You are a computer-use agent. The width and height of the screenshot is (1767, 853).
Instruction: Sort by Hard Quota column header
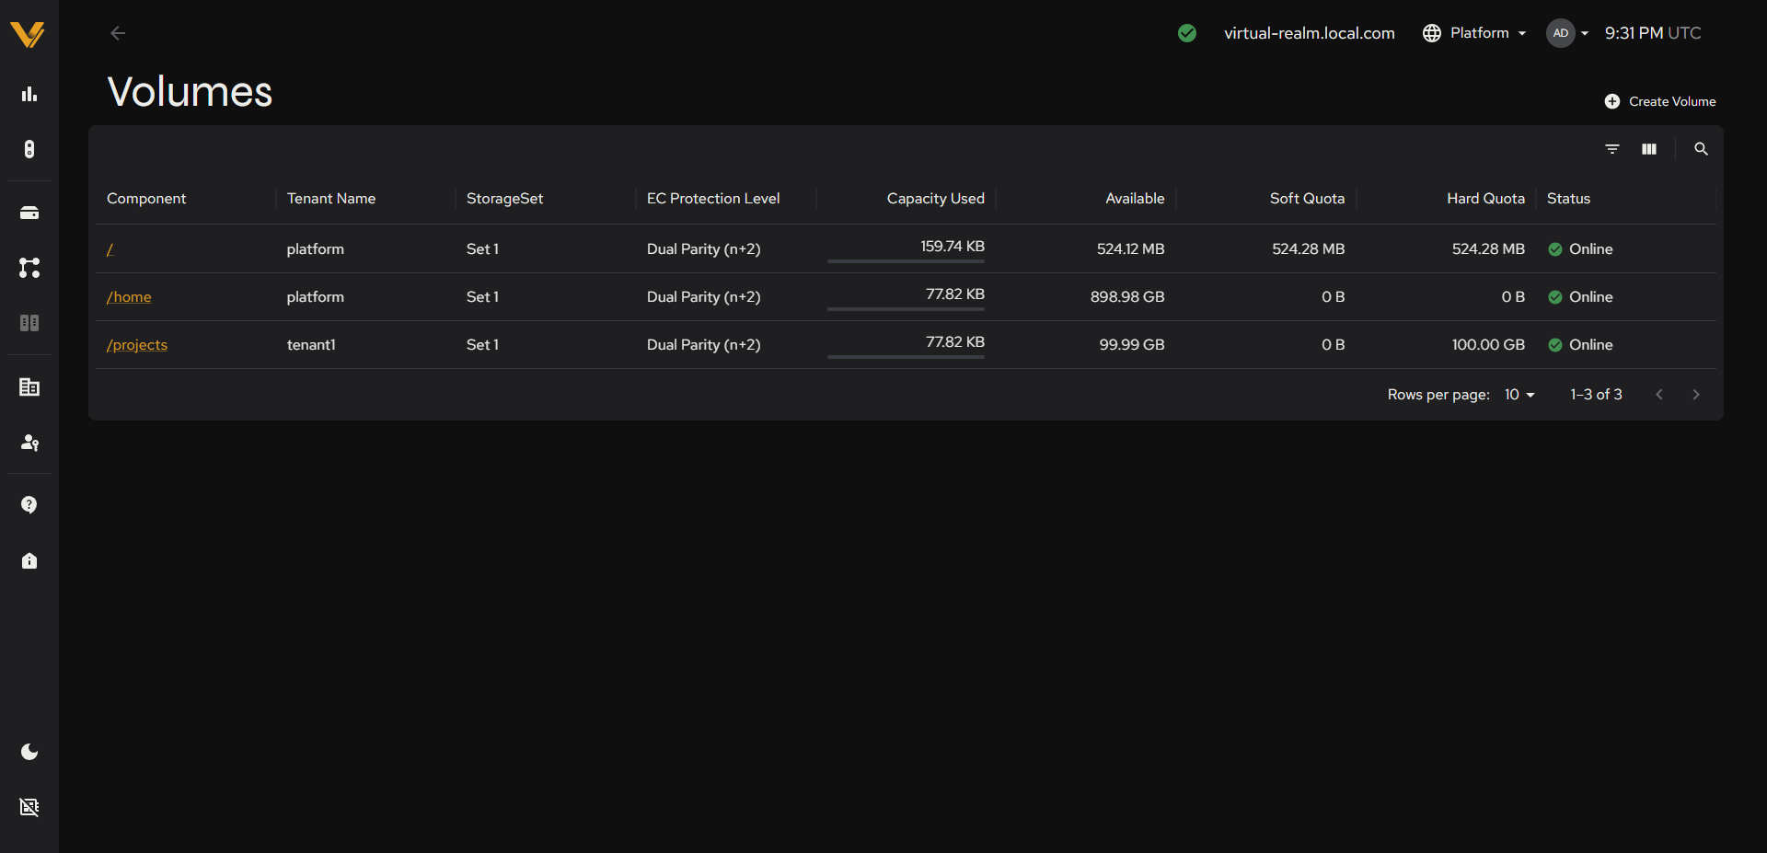(x=1486, y=199)
